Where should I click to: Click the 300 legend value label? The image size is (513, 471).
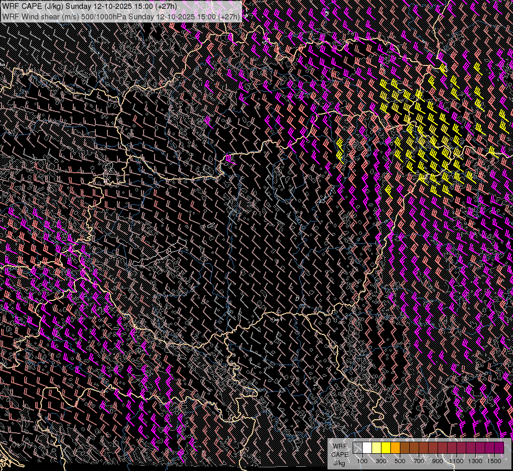point(381,461)
